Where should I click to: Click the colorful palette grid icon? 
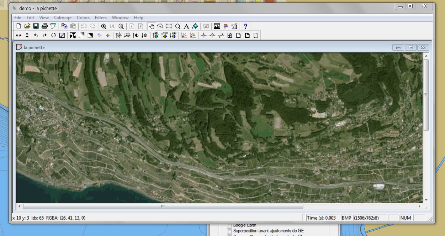226,26
